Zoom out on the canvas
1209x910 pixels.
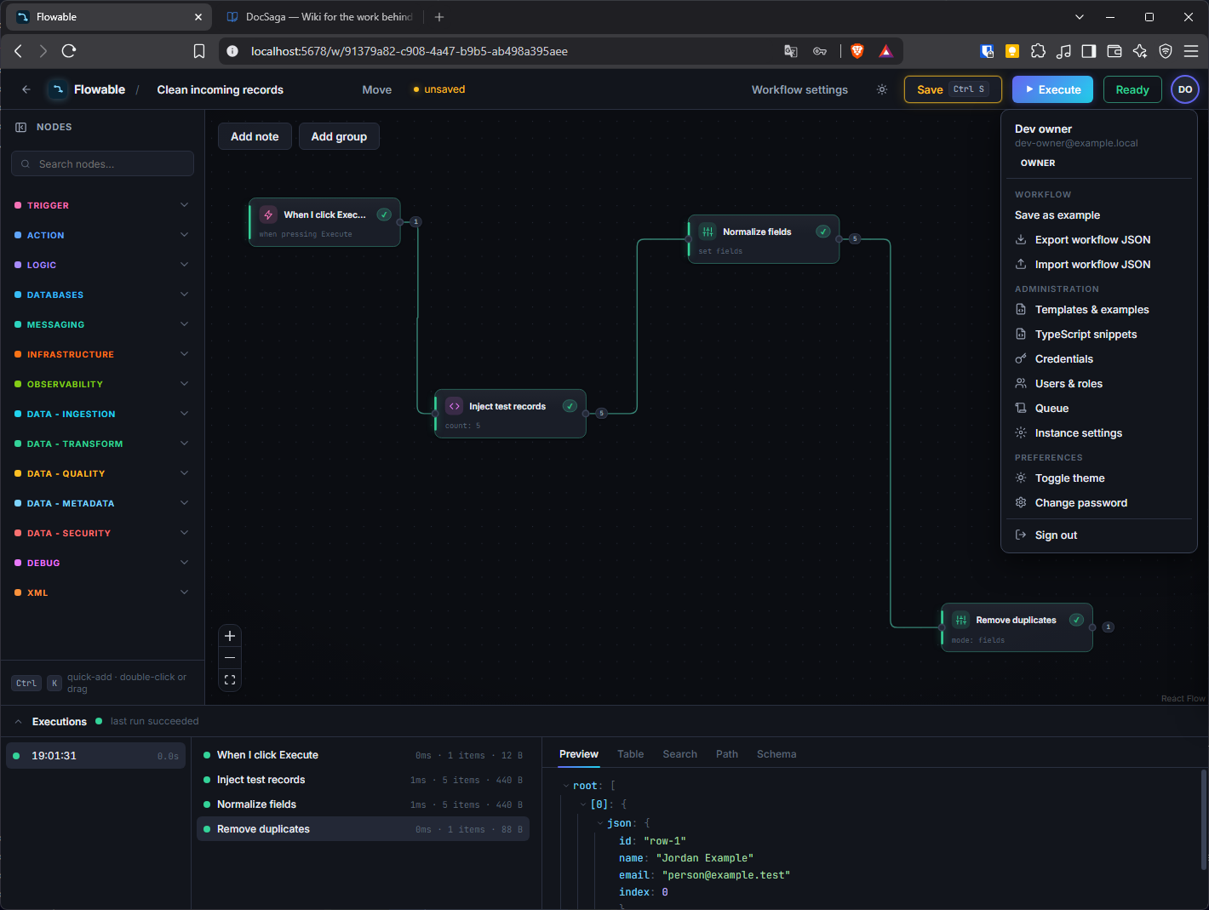230,658
